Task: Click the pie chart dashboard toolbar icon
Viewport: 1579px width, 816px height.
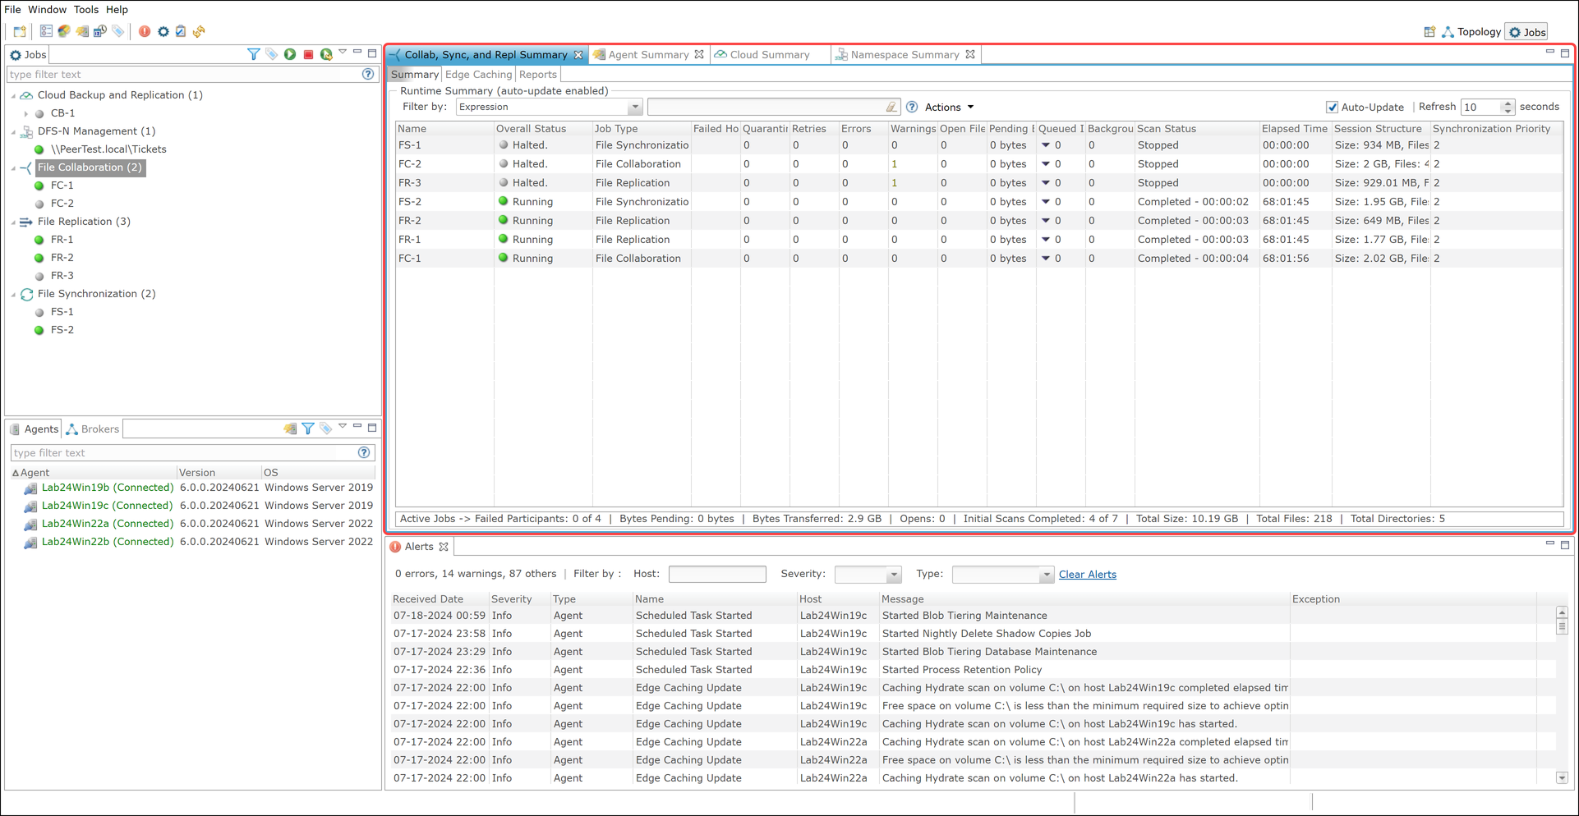Action: pyautogui.click(x=64, y=31)
